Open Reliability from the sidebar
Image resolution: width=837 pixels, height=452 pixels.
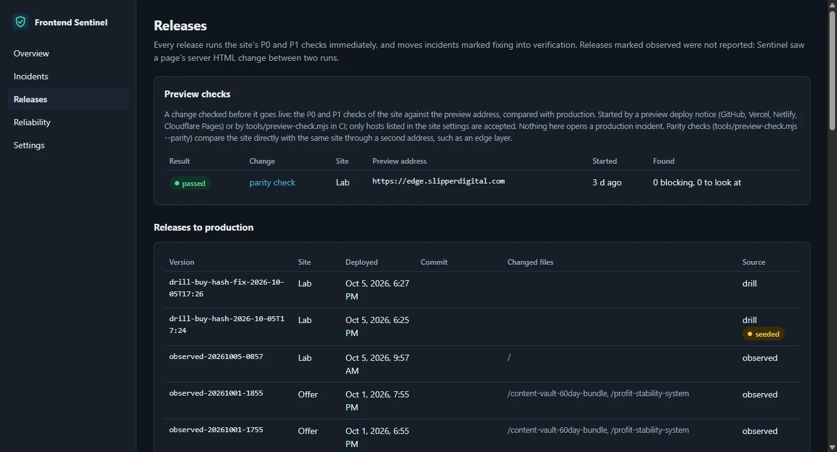[68, 122]
